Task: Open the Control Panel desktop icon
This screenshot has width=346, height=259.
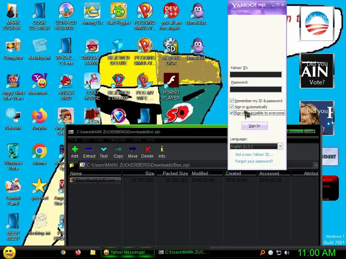Action: point(13,192)
